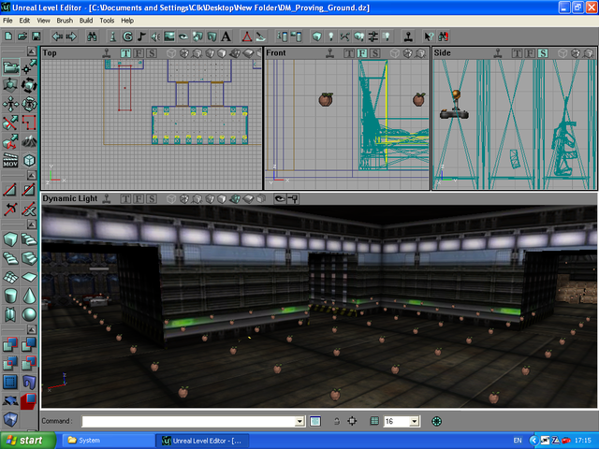The image size is (599, 449).
Task: Choose the Cylinder brush builder
Action: 10,295
